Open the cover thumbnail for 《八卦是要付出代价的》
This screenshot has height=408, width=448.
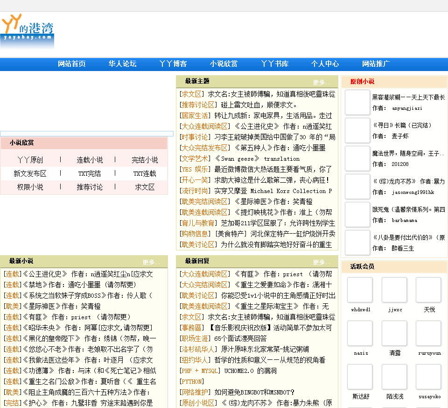coord(357,243)
